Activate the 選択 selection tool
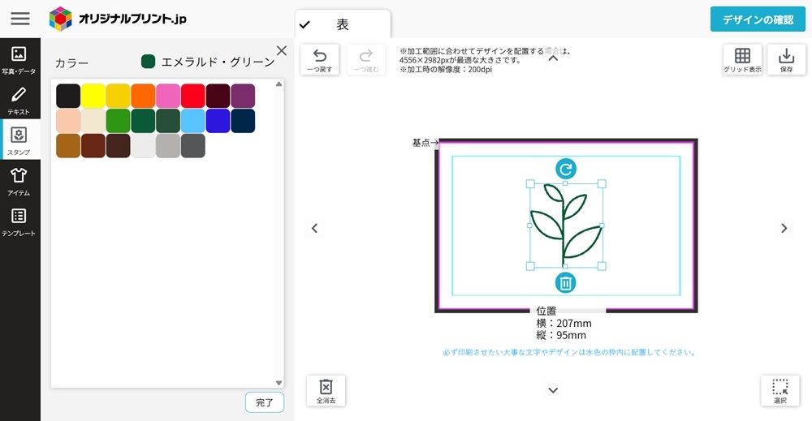The height and width of the screenshot is (421, 812). click(x=780, y=390)
